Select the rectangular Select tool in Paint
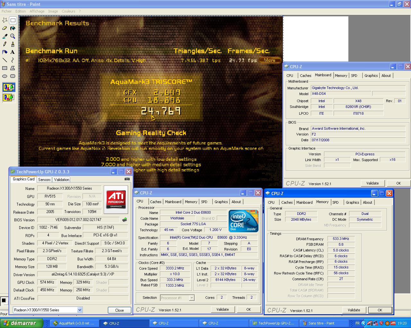411x328 pixels. pyautogui.click(x=13, y=20)
